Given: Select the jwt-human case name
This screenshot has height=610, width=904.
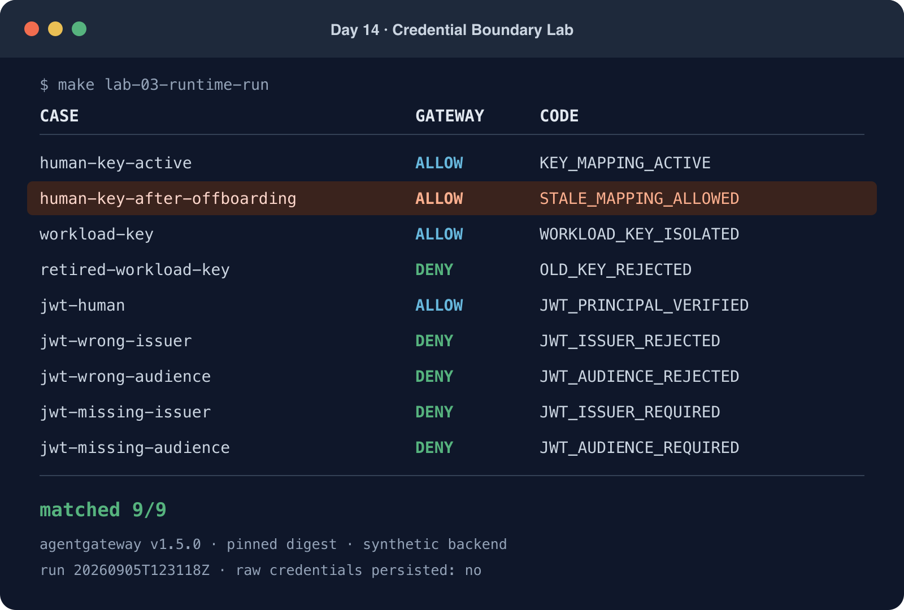Looking at the screenshot, I should (82, 306).
